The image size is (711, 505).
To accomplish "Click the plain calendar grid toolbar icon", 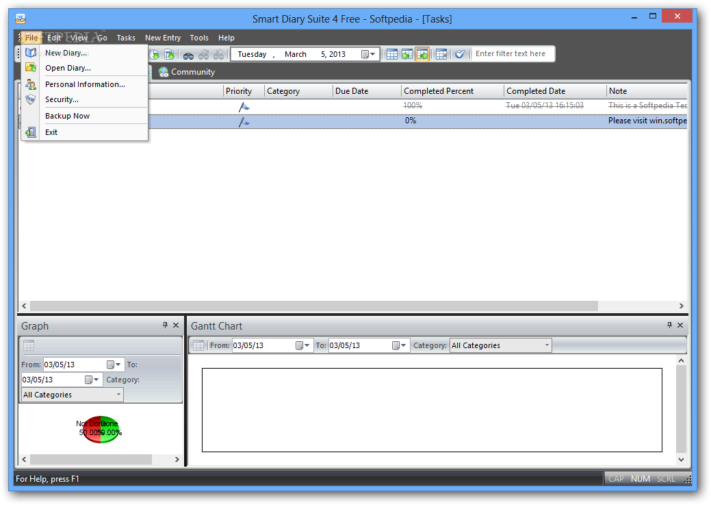I will point(392,55).
